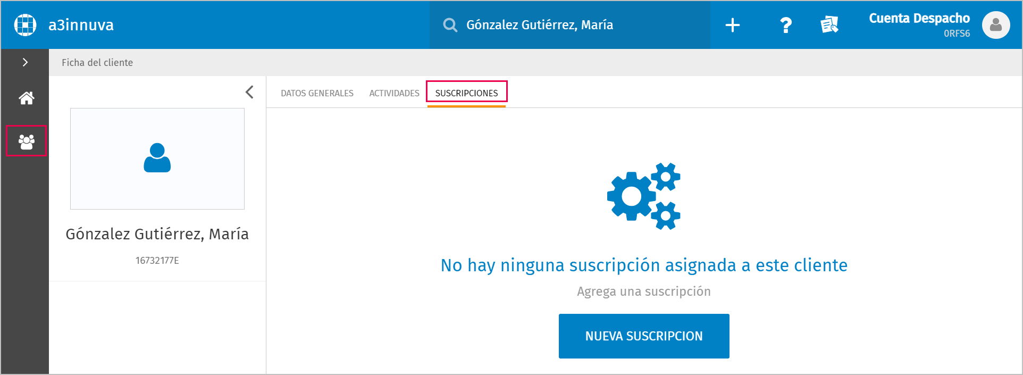Click the a3innuva product name
The width and height of the screenshot is (1023, 375).
tap(81, 25)
